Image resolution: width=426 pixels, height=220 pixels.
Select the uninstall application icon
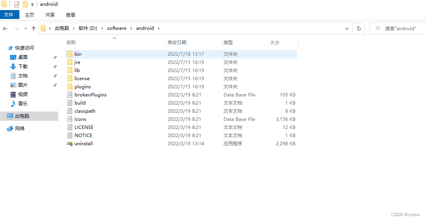70,143
